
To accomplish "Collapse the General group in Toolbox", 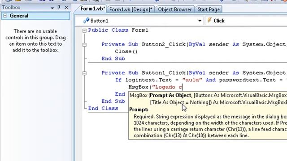I will (5, 16).
